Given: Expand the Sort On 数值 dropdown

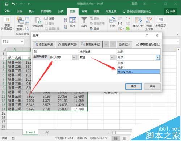Looking at the screenshot, I should [112, 57].
